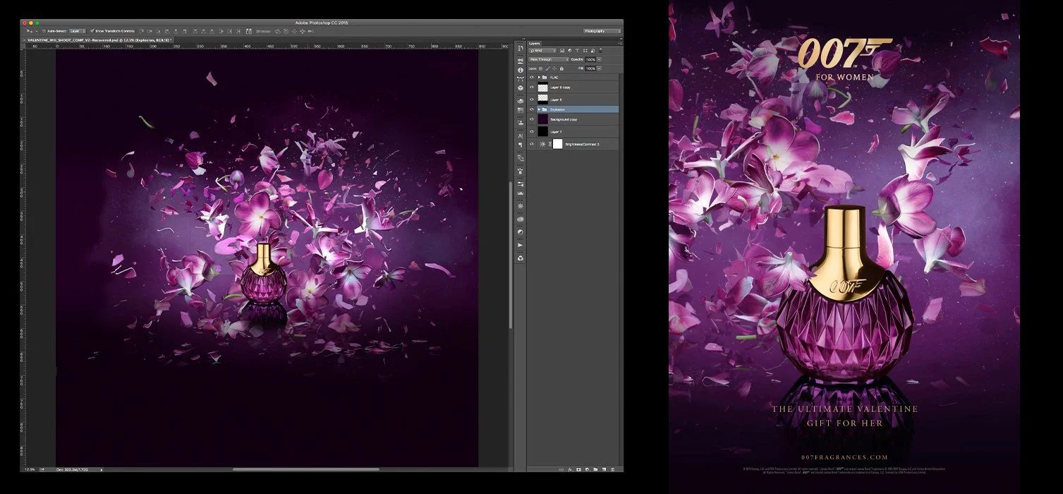Select the Layer 6 copy thumbnail
Image resolution: width=1063 pixels, height=494 pixels.
(543, 88)
